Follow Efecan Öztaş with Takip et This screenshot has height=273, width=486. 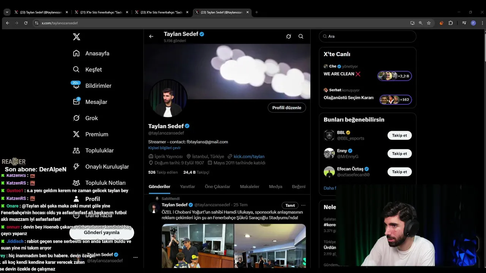(399, 172)
